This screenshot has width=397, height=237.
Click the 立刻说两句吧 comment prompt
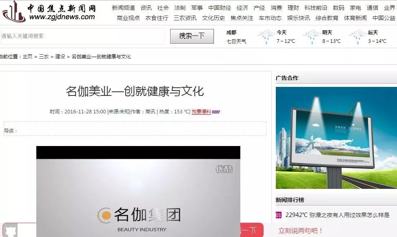tap(301, 230)
